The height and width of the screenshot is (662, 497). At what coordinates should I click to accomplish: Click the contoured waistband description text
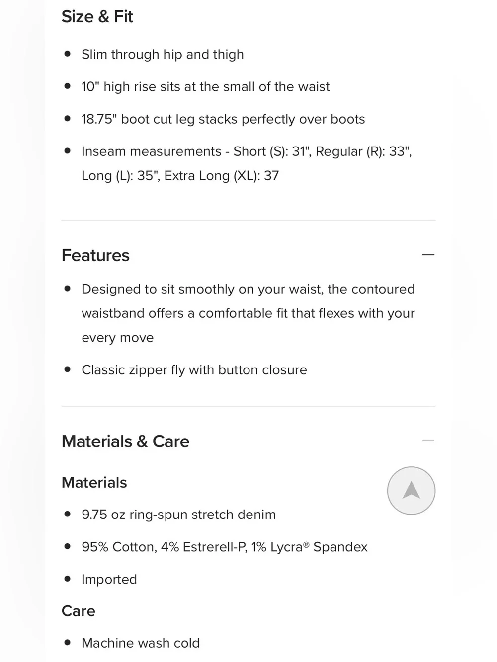coord(248,313)
